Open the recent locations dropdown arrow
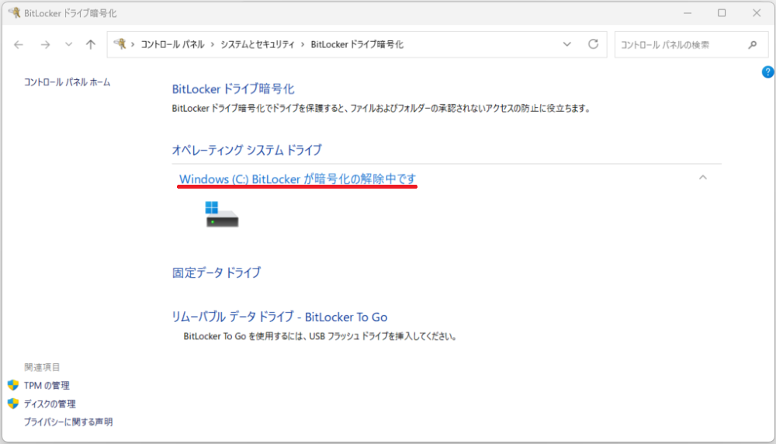Screen dimensions: 776x444 click(68, 45)
